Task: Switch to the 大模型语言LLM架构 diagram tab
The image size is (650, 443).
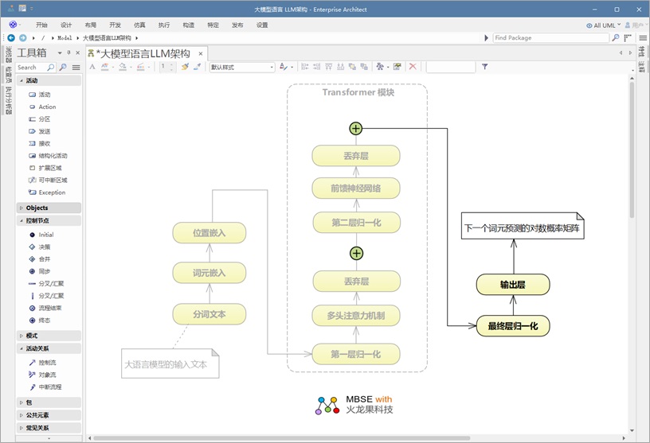Action: 143,53
